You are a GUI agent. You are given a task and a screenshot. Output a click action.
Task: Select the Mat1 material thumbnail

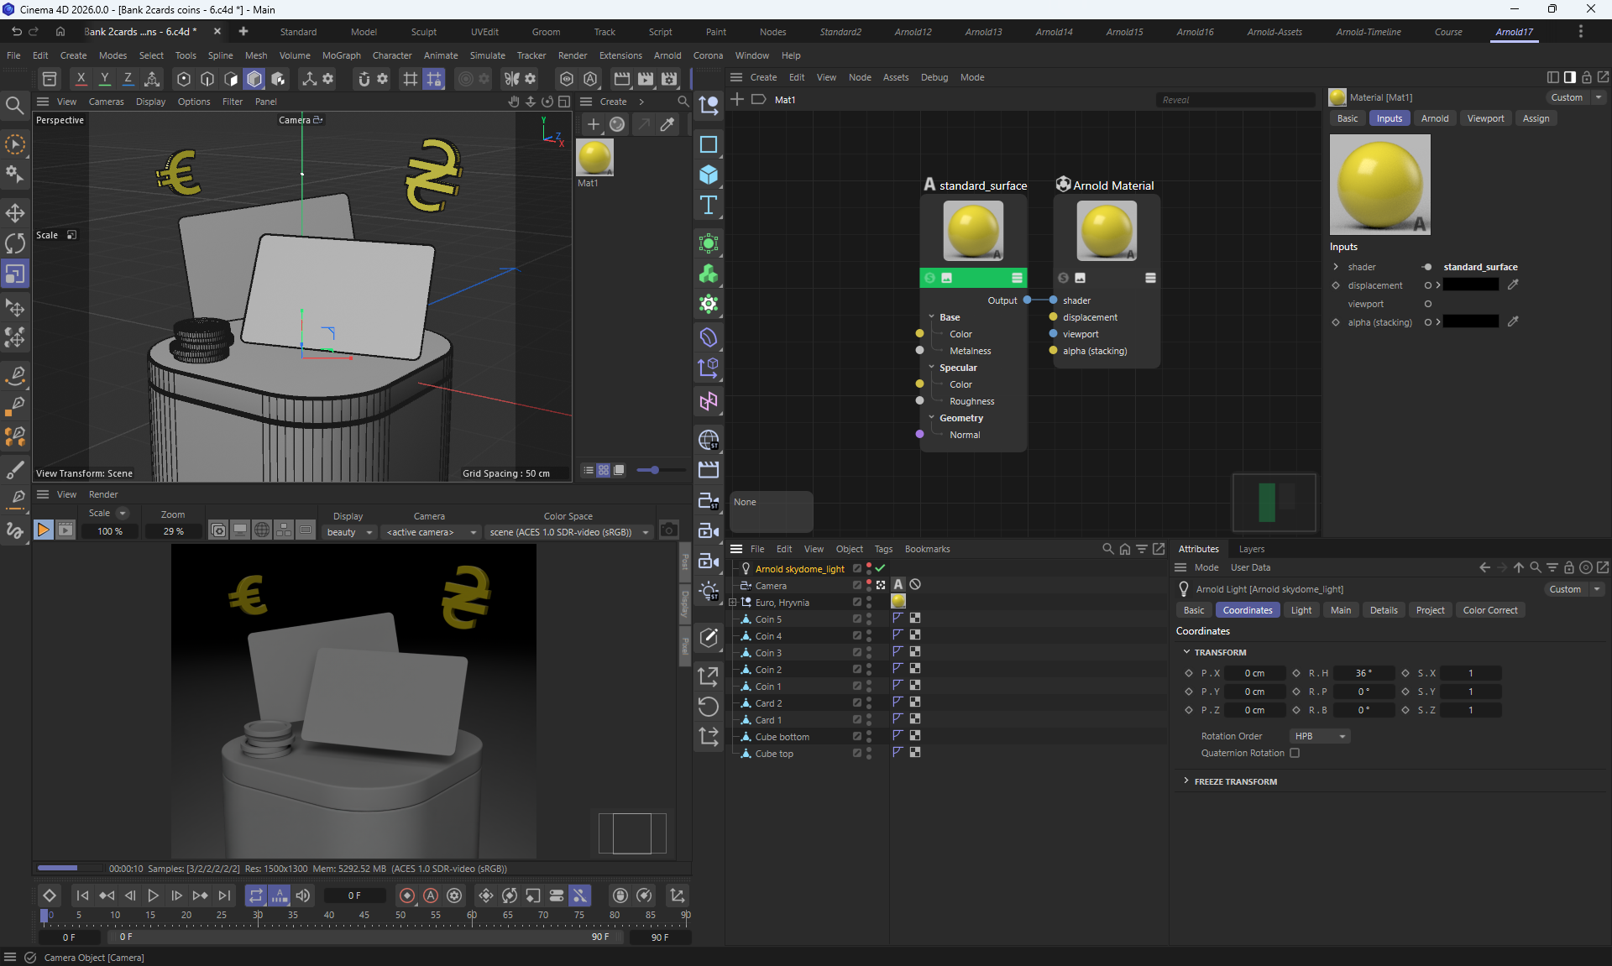(x=594, y=157)
